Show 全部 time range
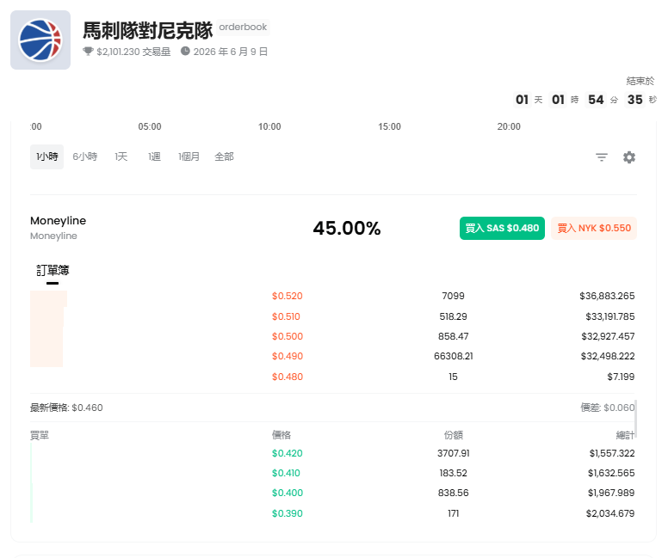The width and height of the screenshot is (662, 558). [224, 156]
